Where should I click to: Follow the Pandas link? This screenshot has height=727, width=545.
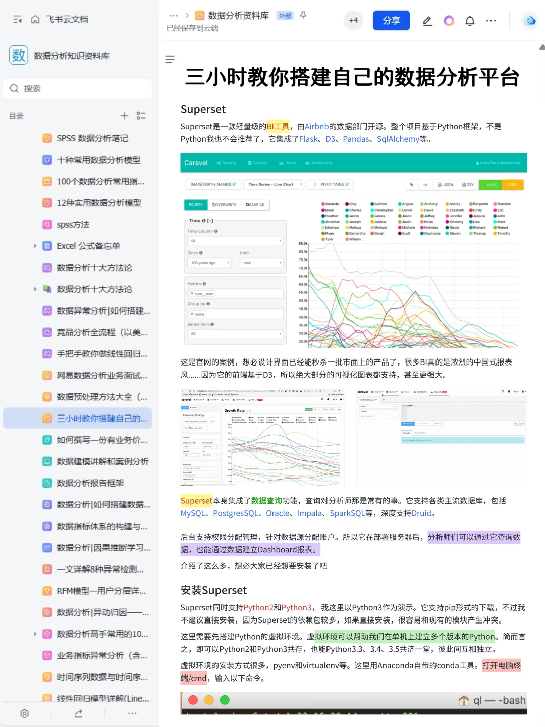(356, 139)
